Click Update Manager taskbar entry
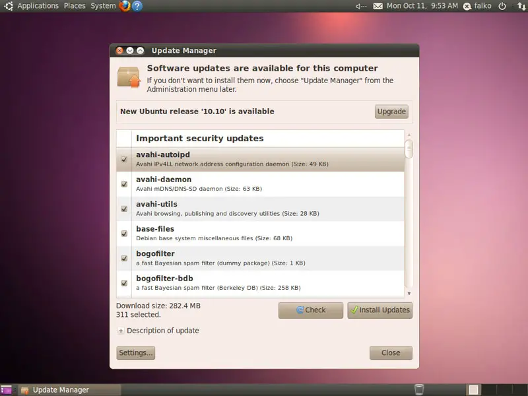 click(70, 390)
